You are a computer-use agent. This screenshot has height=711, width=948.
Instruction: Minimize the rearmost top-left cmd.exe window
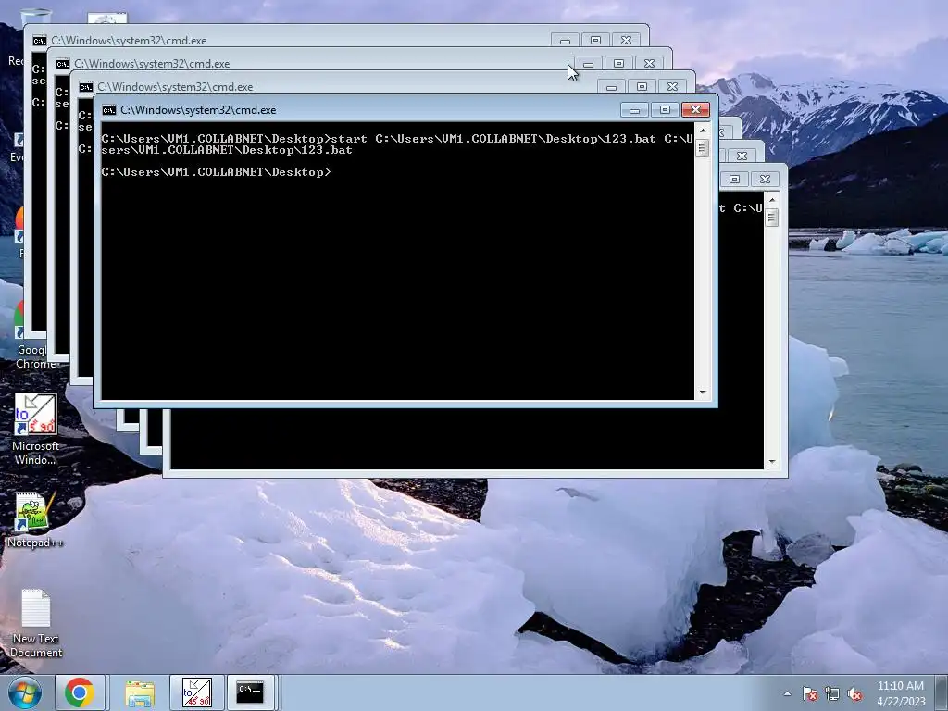coord(565,41)
